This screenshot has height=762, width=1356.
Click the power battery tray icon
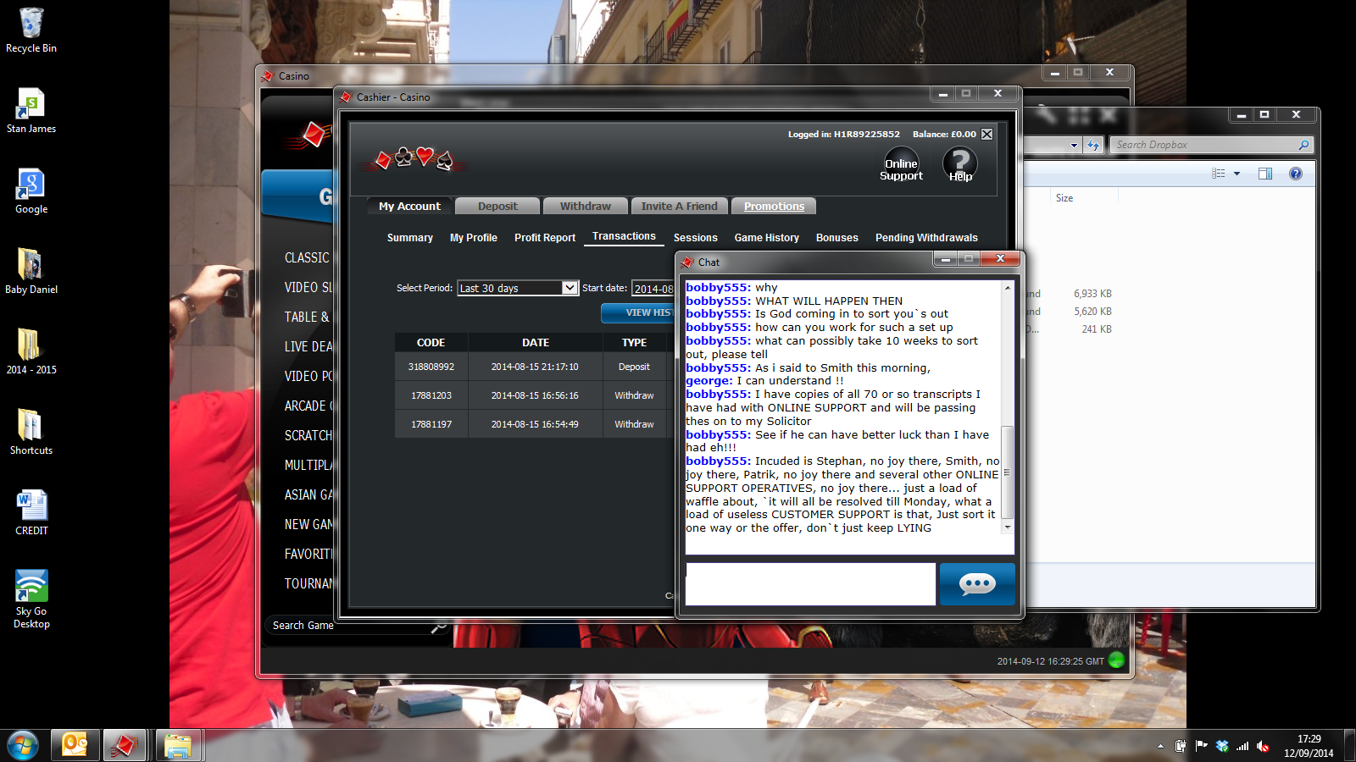[x=1181, y=746]
